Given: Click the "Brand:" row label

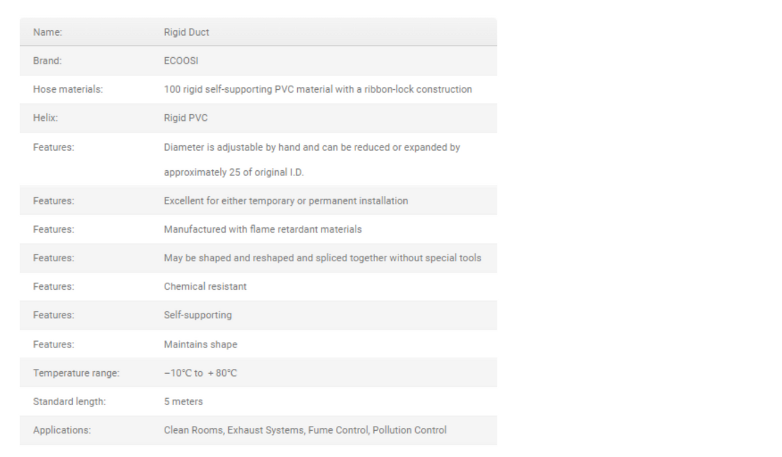Looking at the screenshot, I should (47, 61).
